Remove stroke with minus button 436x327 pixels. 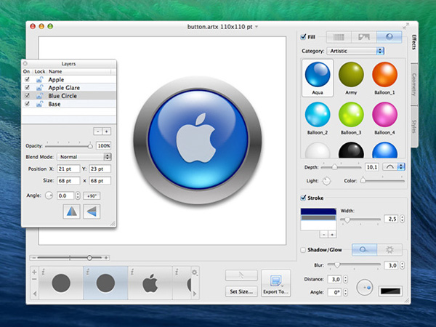pos(323,235)
